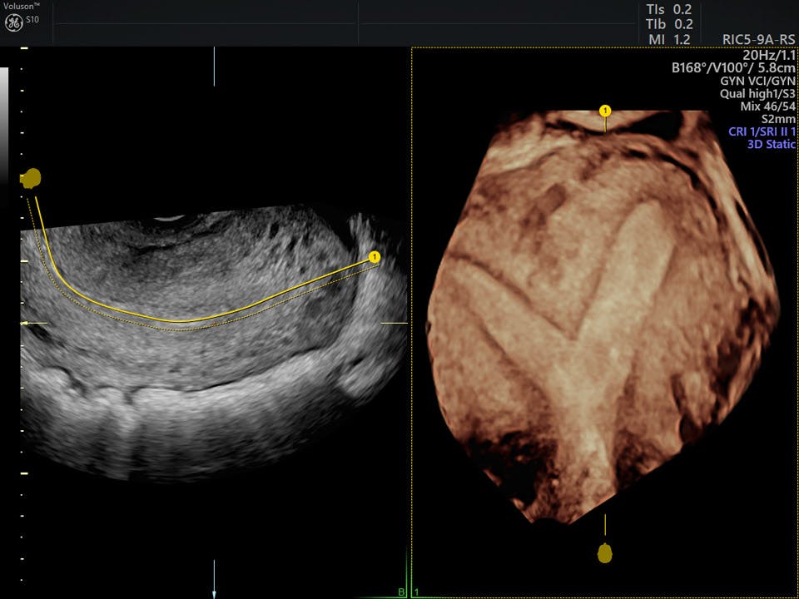Click the S10 model label
The height and width of the screenshot is (599, 799).
pyautogui.click(x=32, y=20)
